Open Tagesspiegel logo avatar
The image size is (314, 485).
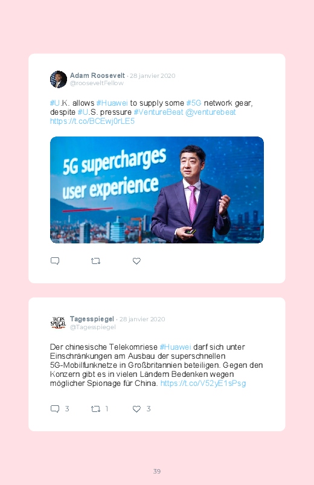coord(59,323)
